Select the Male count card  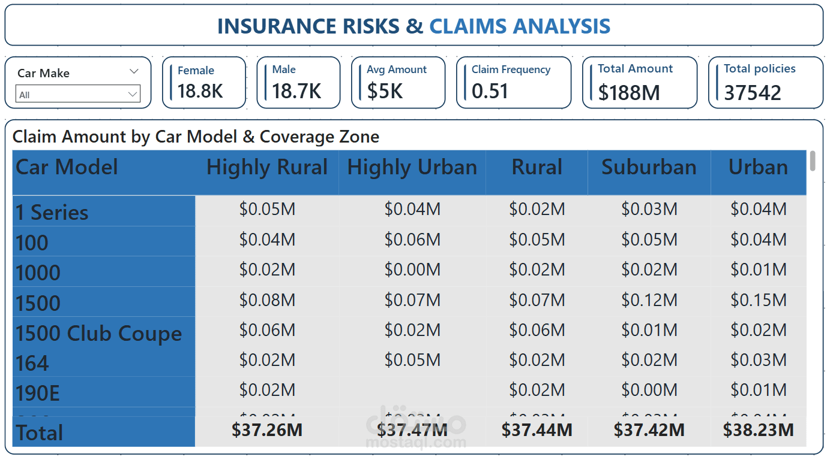298,83
